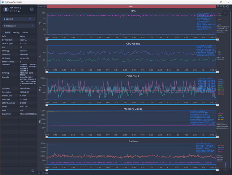Open the test application selection dropdown
Screen dimensions: 232x175
pos(19,26)
